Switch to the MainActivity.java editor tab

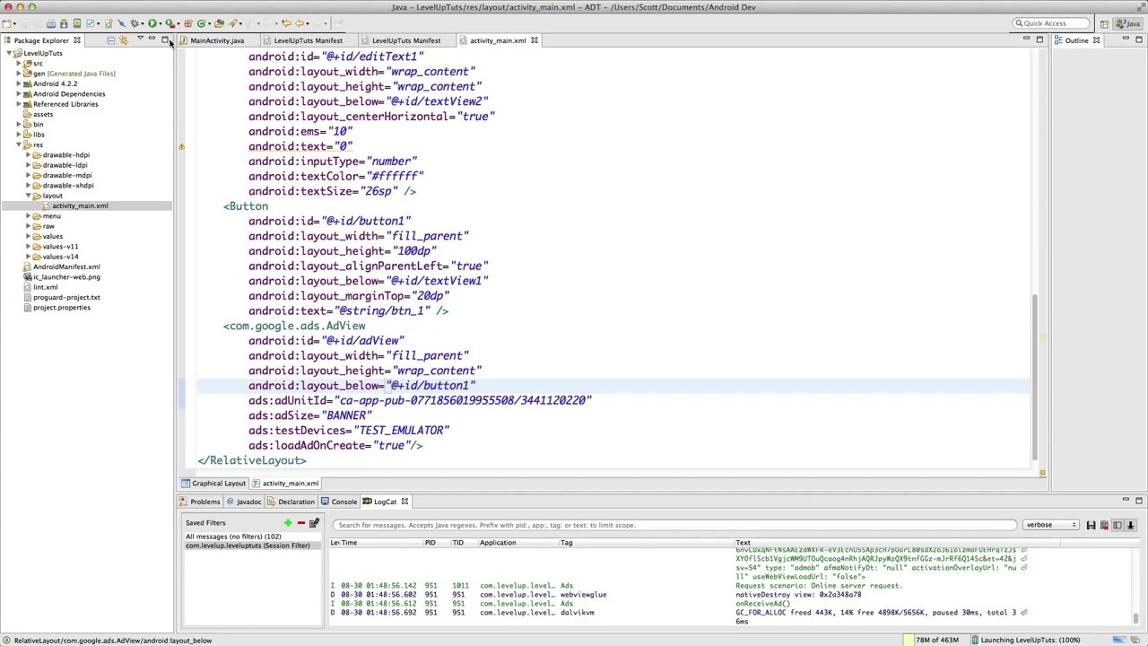click(x=216, y=40)
